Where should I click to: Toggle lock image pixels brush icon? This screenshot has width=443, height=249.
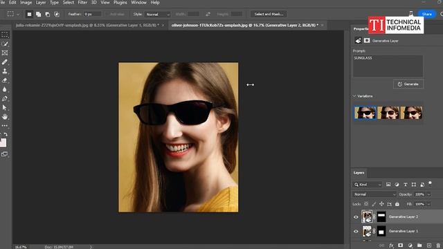(x=374, y=204)
